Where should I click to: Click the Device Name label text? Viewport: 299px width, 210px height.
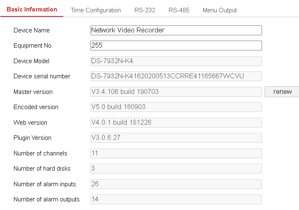[31, 30]
